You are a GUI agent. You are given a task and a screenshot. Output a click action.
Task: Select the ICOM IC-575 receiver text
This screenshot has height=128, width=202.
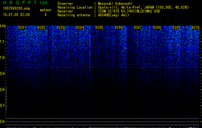[x=129, y=11]
